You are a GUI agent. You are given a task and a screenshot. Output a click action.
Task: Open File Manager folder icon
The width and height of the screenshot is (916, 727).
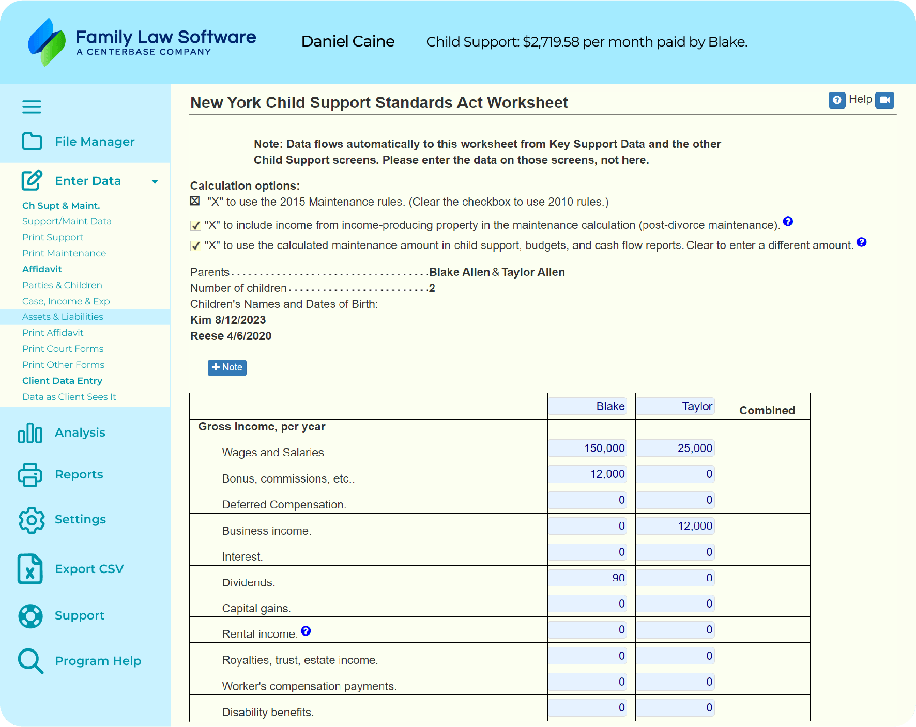tap(32, 141)
